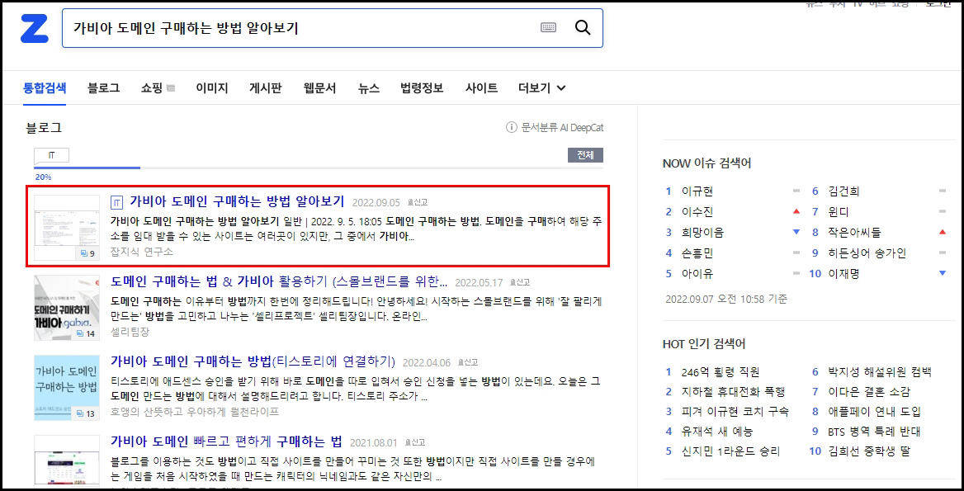Open the 법령정보 tab

422,87
